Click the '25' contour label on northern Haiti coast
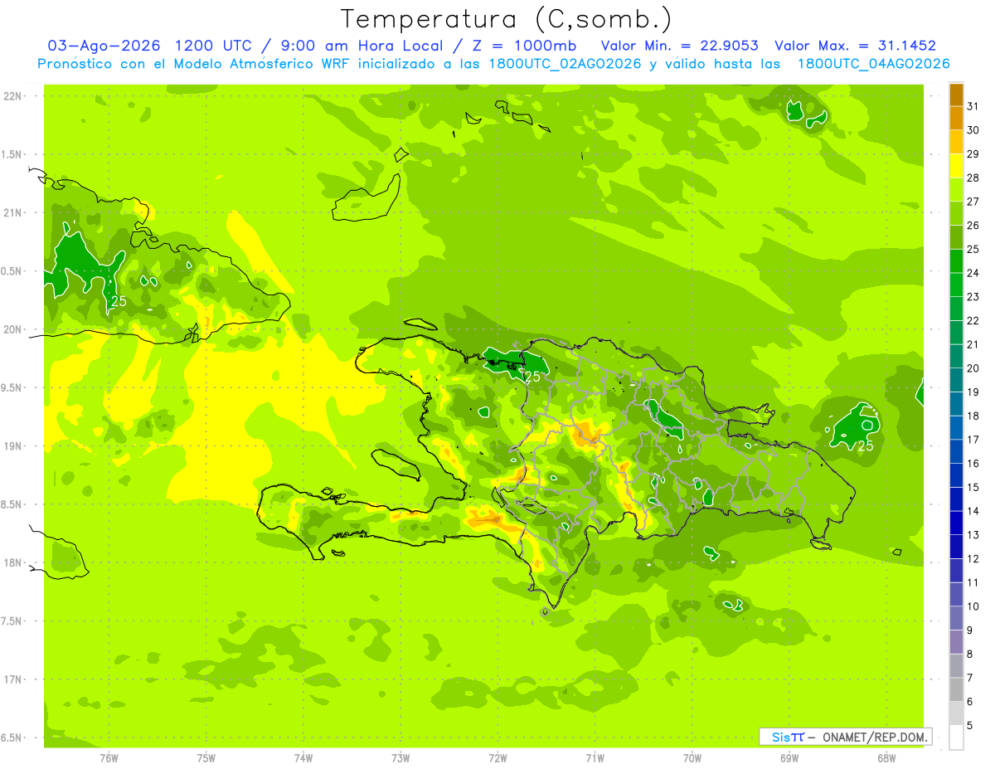The height and width of the screenshot is (769, 995). (x=532, y=377)
